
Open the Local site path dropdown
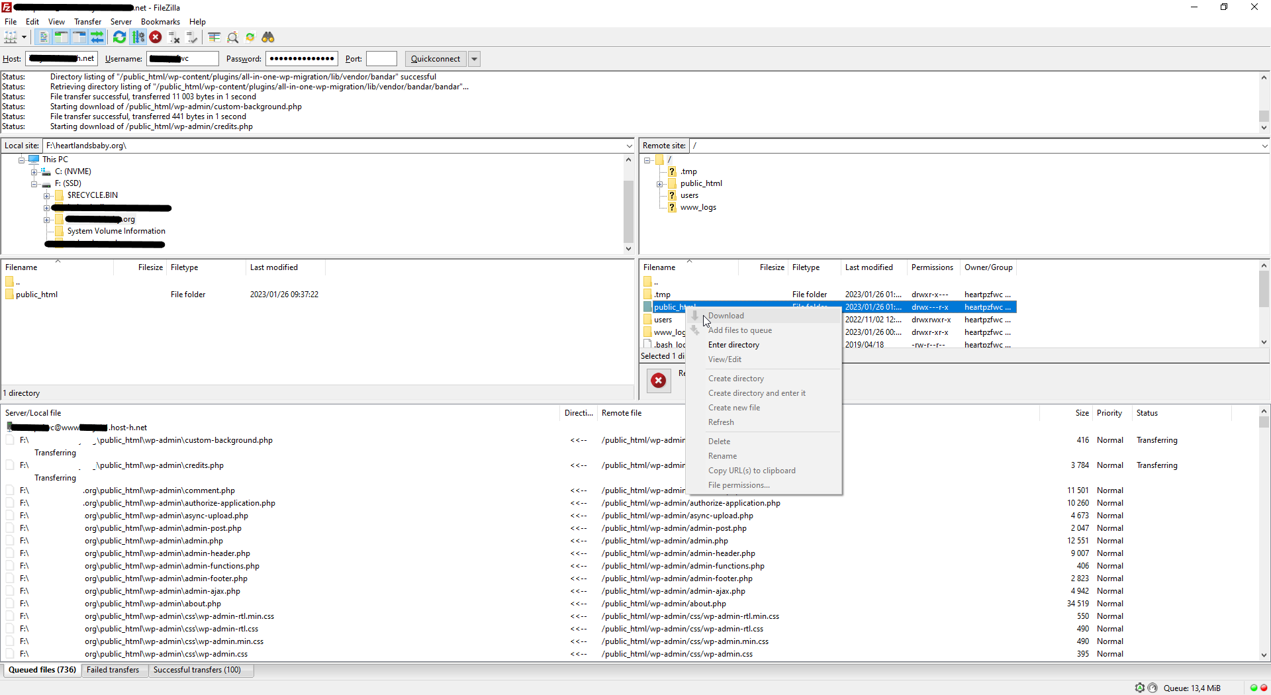pos(629,146)
